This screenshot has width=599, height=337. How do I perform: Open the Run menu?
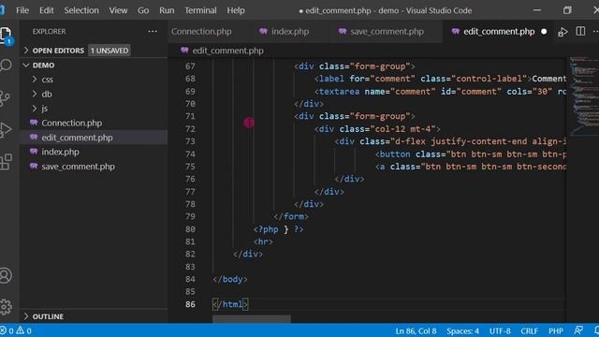click(167, 10)
